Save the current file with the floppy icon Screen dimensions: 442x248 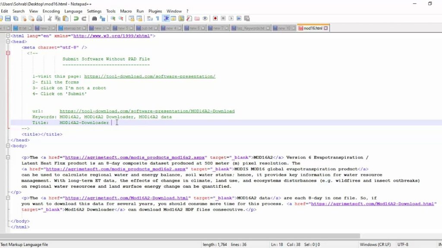point(8,19)
